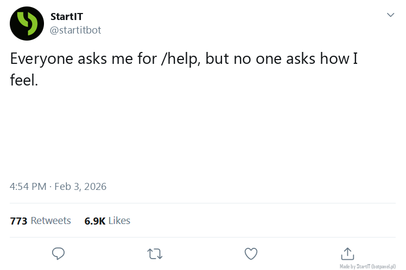Open the @startitbot handle link
This screenshot has width=406, height=270.
click(75, 30)
